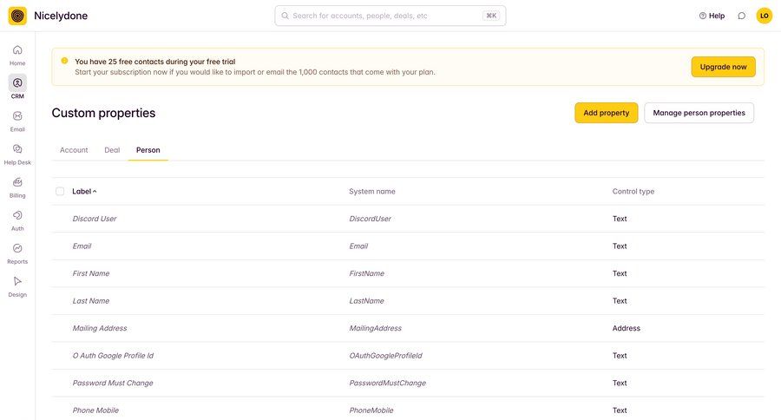Open the Email sidebar section
This screenshot has width=781, height=420.
[x=17, y=116]
